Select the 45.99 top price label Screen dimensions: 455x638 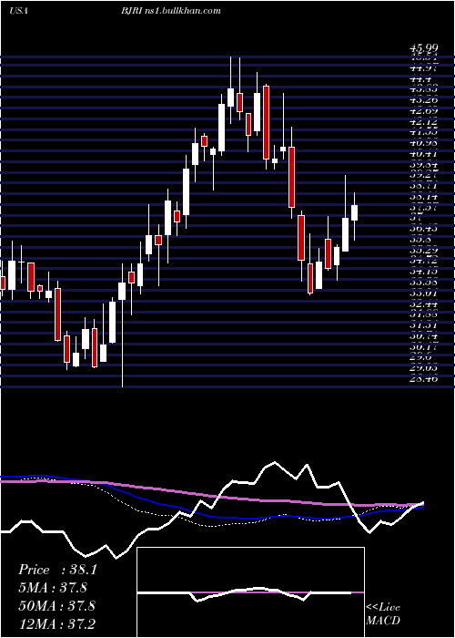(424, 49)
